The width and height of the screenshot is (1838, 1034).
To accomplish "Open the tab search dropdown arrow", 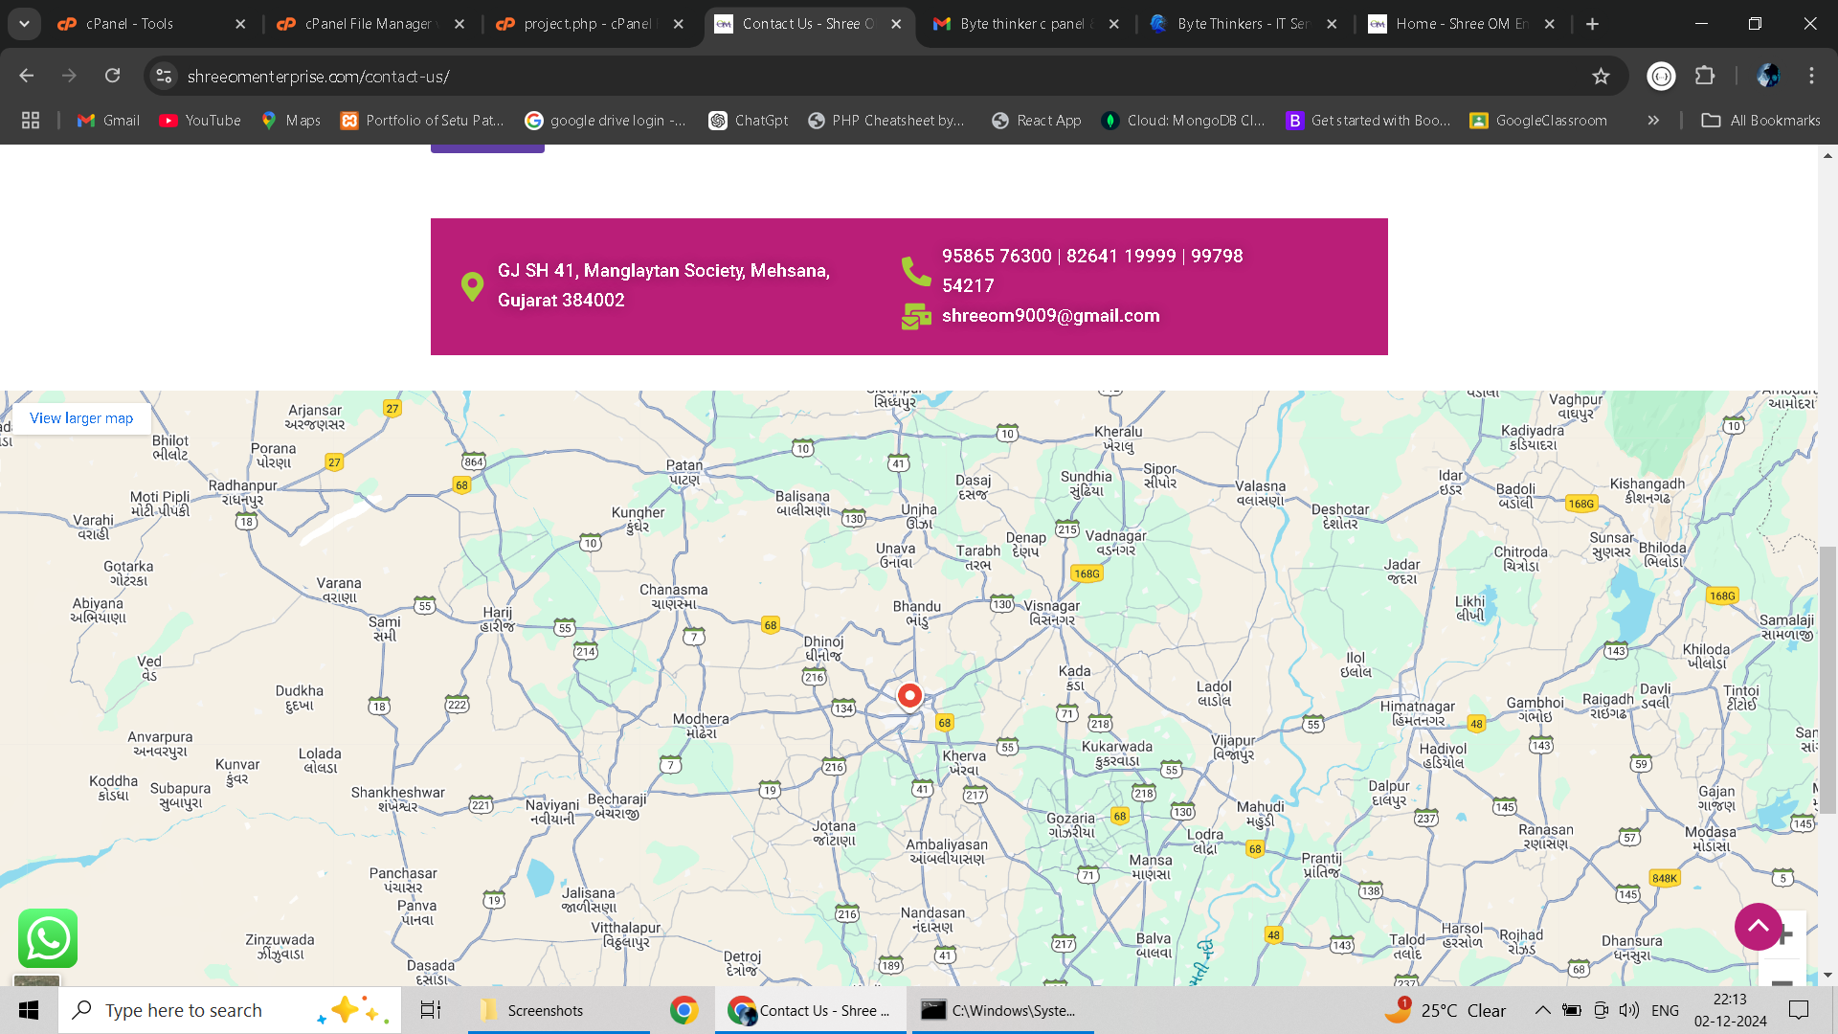I will click(x=24, y=24).
